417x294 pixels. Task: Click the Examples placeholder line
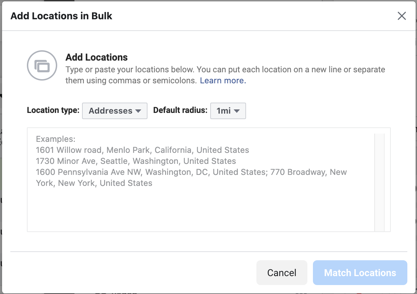click(55, 139)
